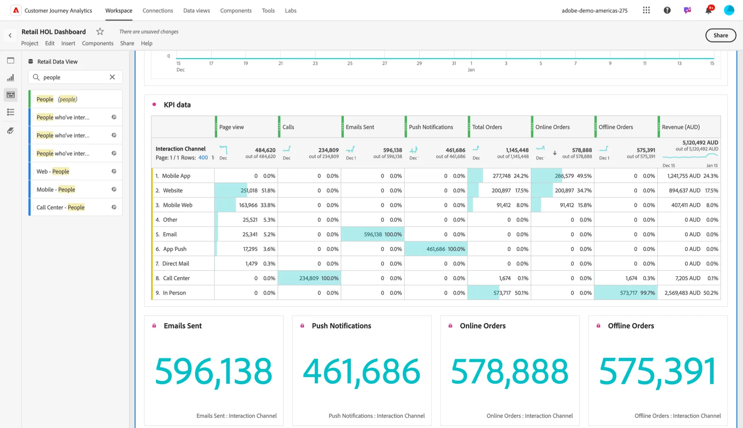Click the Revenue (AUD) column header

click(689, 127)
